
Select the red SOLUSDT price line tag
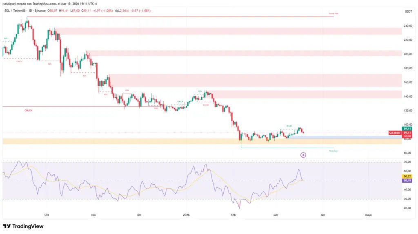pyautogui.click(x=396, y=133)
